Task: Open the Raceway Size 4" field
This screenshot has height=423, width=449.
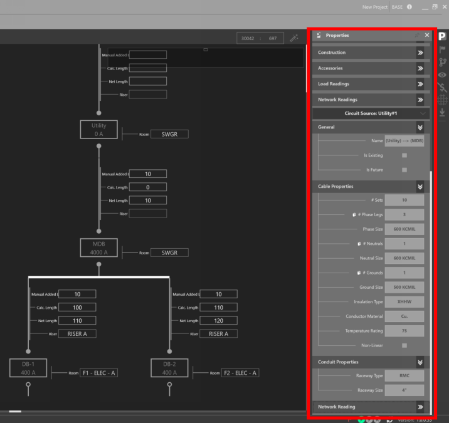Action: coord(404,390)
